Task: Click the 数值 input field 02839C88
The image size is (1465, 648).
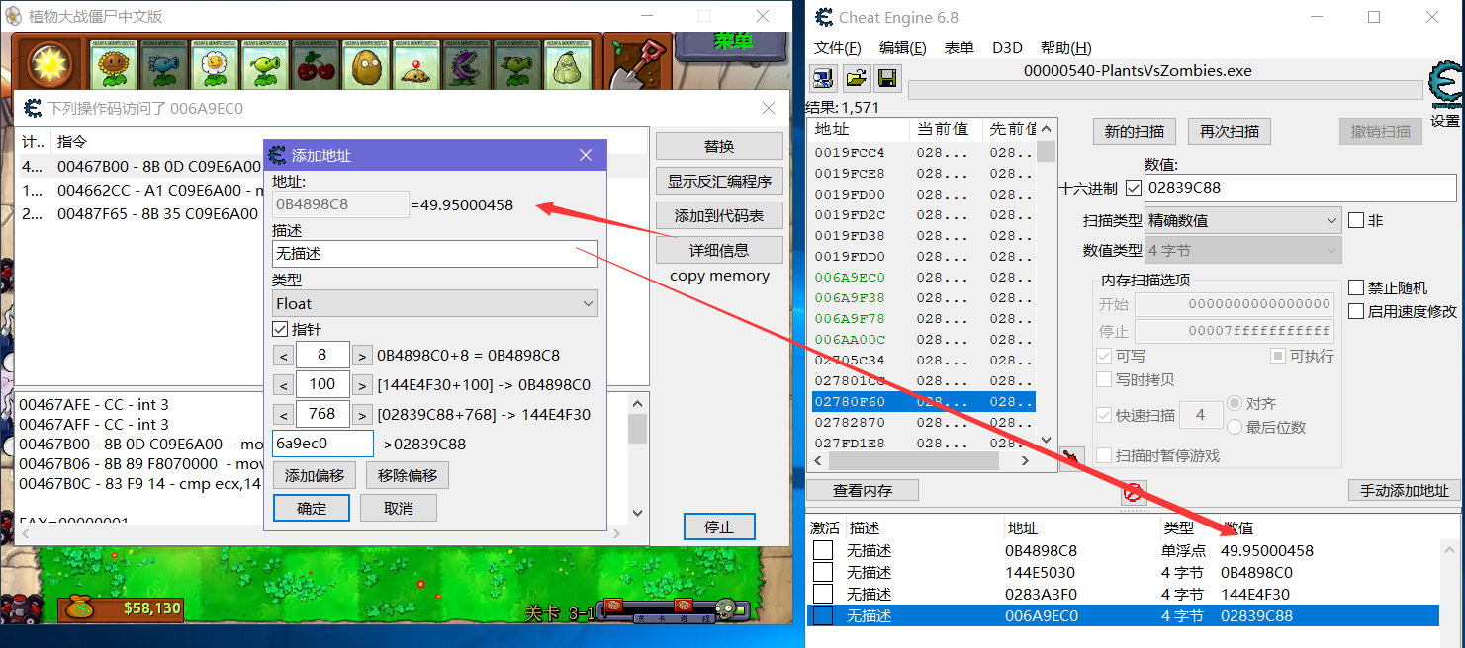Action: click(x=1300, y=187)
